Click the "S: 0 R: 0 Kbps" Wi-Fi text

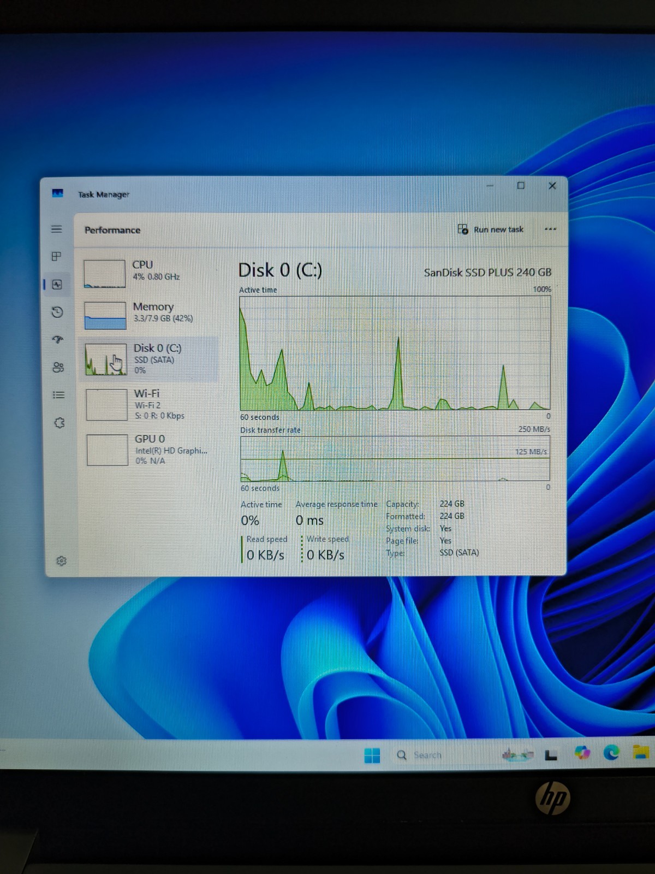coord(159,416)
